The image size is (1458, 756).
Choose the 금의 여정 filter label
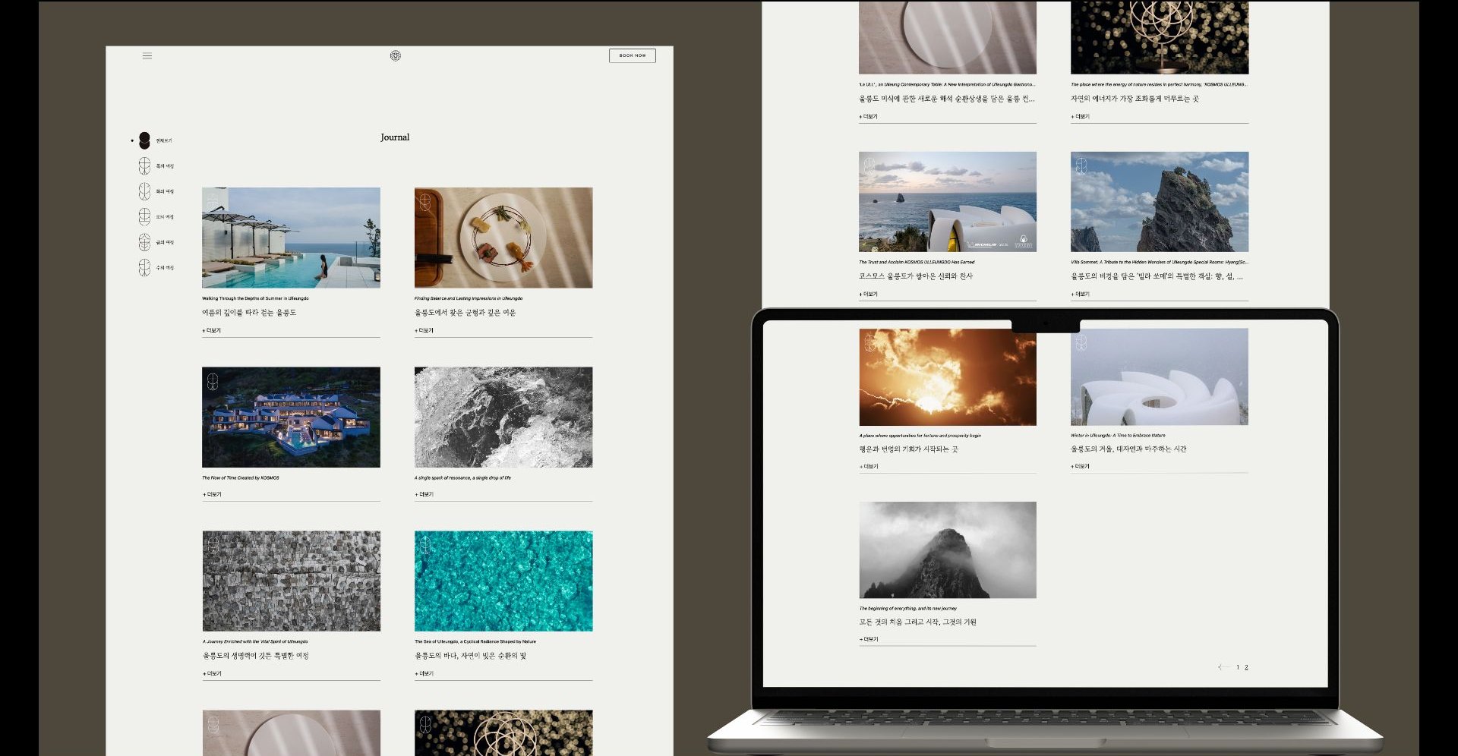165,242
